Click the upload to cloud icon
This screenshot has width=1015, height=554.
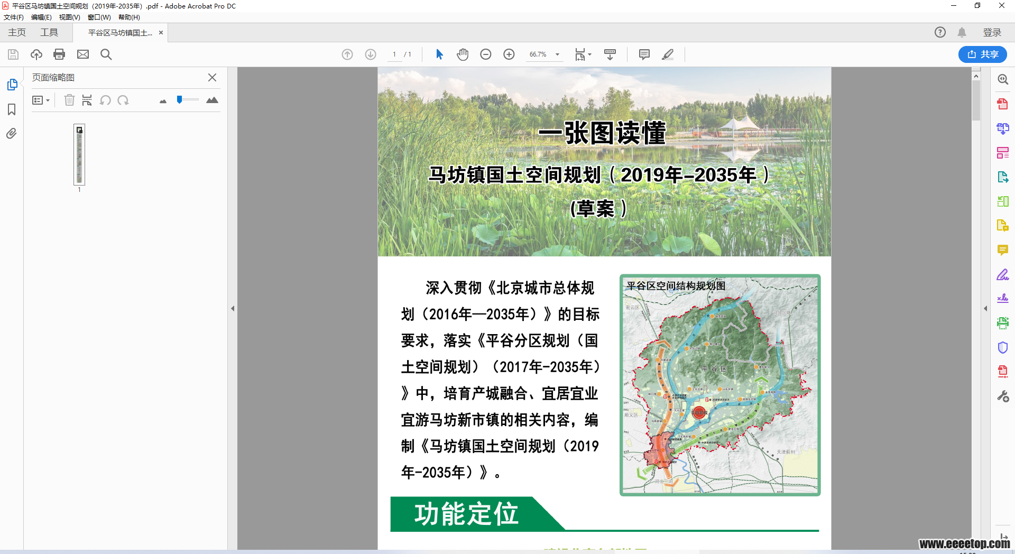[x=36, y=54]
